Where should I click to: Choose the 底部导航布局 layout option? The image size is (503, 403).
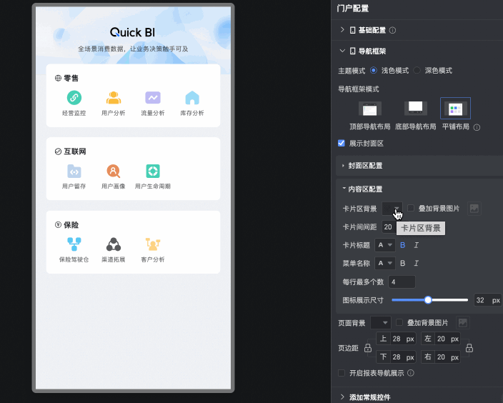point(415,116)
